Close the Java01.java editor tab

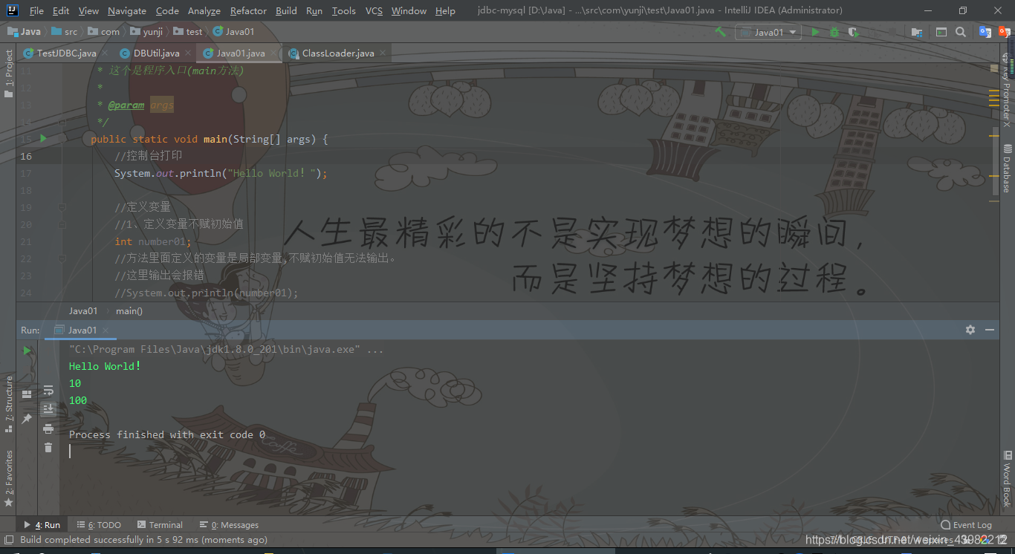(273, 53)
